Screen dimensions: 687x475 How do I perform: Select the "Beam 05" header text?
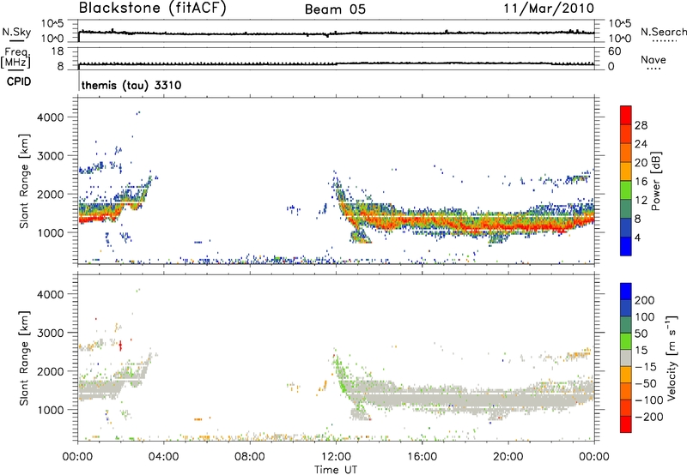coord(335,9)
